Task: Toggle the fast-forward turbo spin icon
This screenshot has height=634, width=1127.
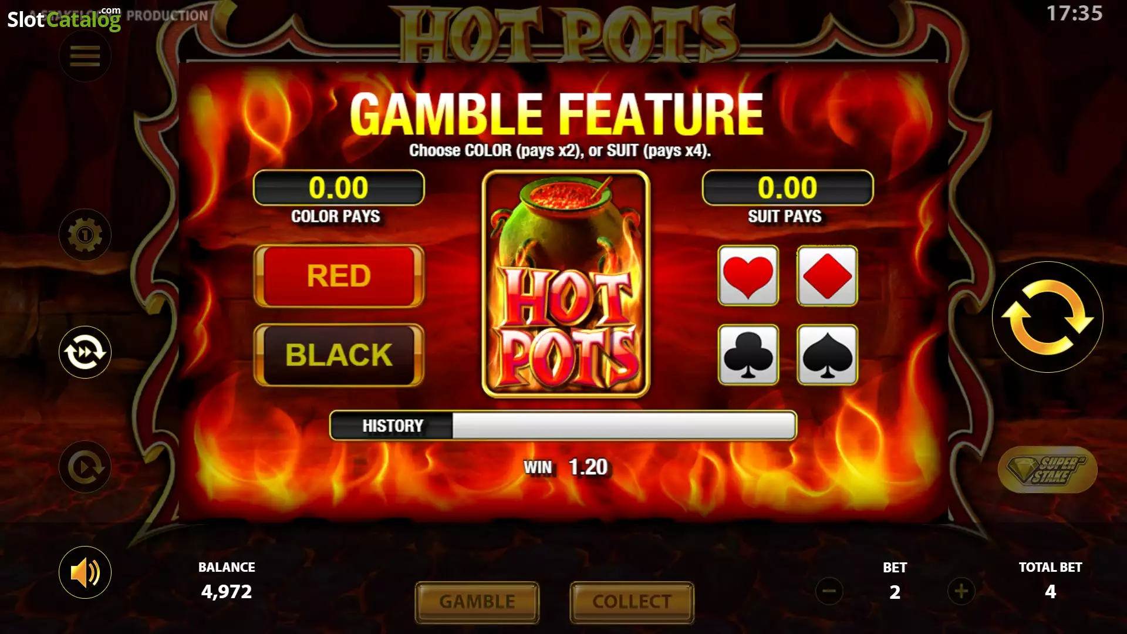Action: click(85, 352)
